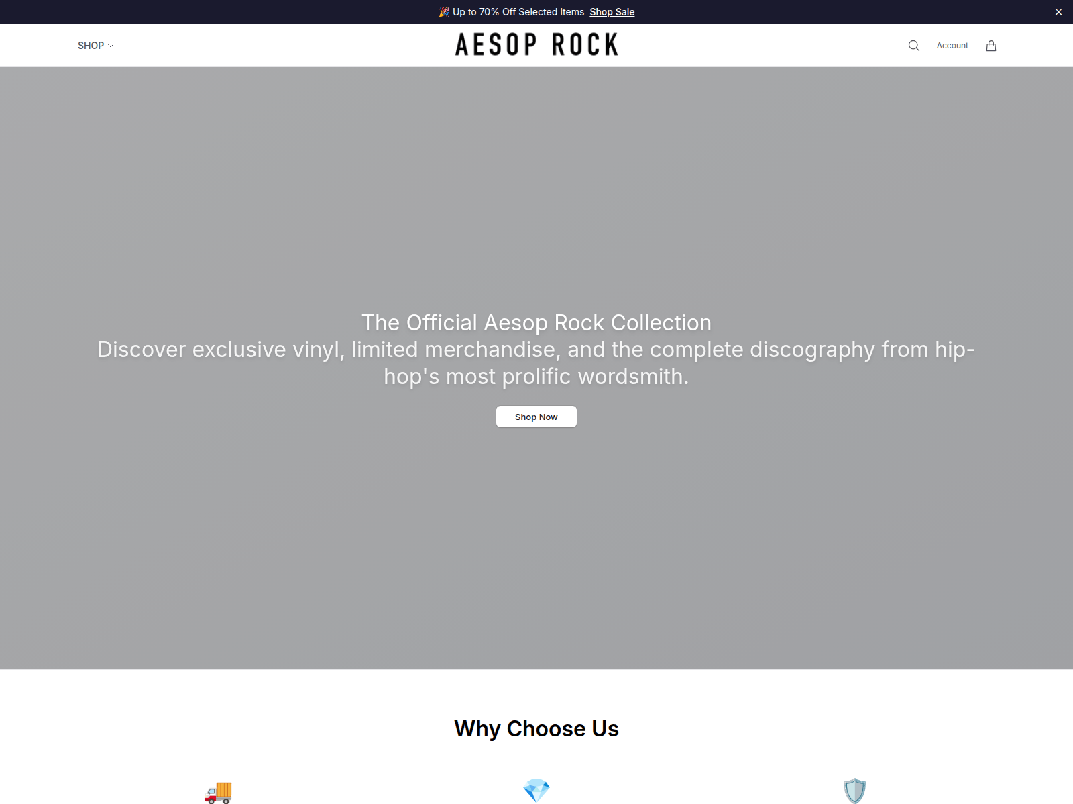
Task: Go to the Account page
Action: 952,46
